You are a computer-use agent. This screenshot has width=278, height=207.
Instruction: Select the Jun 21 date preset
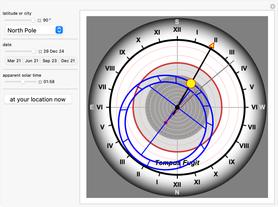(31, 61)
